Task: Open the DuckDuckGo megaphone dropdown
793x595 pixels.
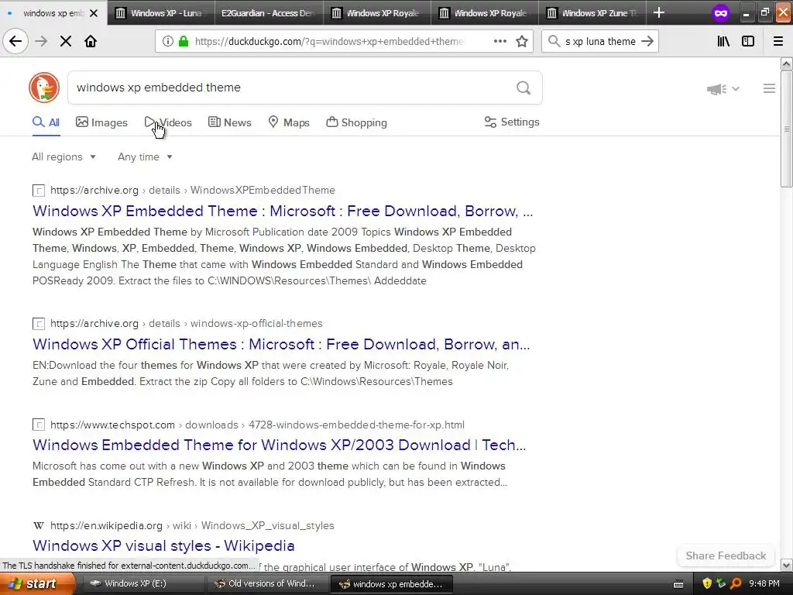Action: pos(723,89)
